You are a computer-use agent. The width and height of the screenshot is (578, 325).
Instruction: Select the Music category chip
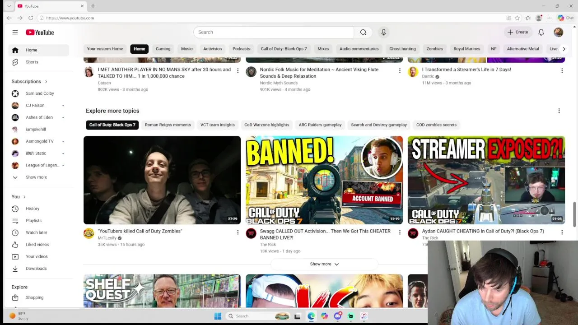coord(186,49)
